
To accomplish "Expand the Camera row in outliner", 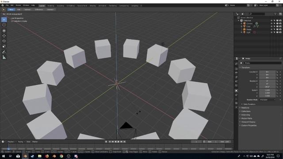I will (x=241, y=23).
